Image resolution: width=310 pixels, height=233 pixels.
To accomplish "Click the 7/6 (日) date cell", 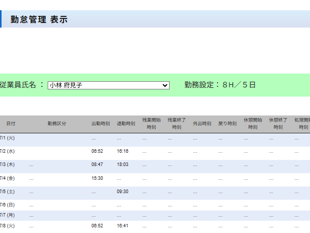I will pos(7,205).
